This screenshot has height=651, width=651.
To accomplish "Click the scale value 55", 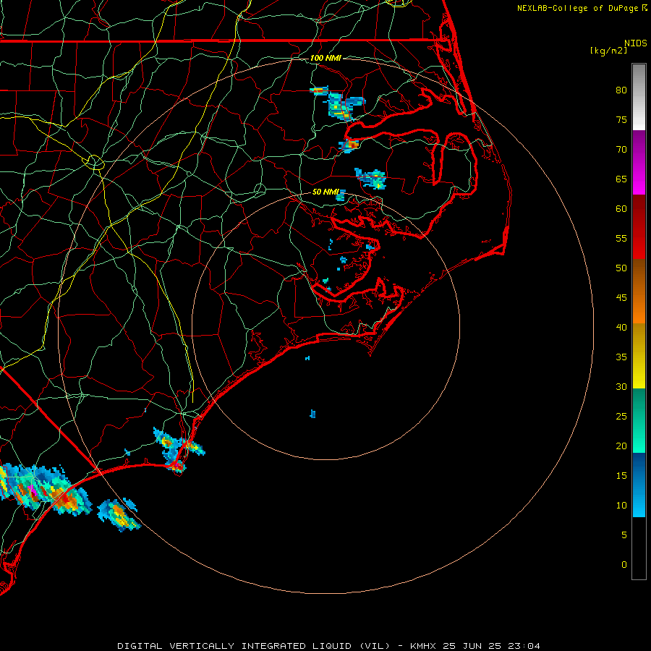I will click(x=621, y=238).
